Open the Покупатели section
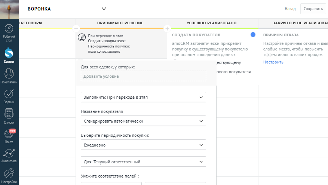 tap(9, 76)
